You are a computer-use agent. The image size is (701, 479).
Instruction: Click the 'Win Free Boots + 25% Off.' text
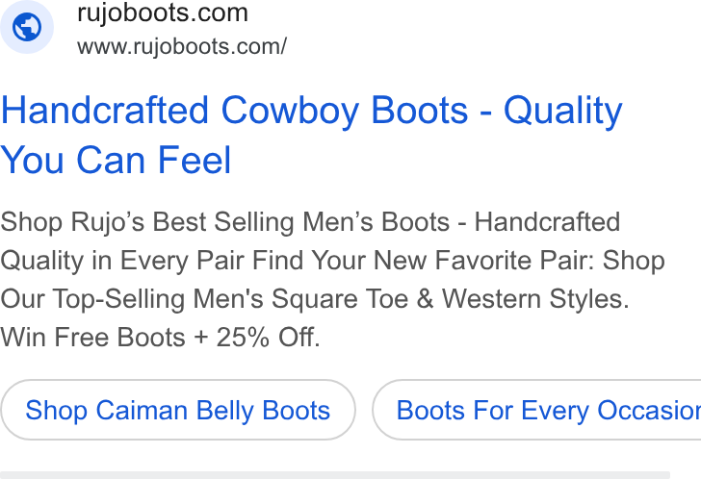point(160,337)
